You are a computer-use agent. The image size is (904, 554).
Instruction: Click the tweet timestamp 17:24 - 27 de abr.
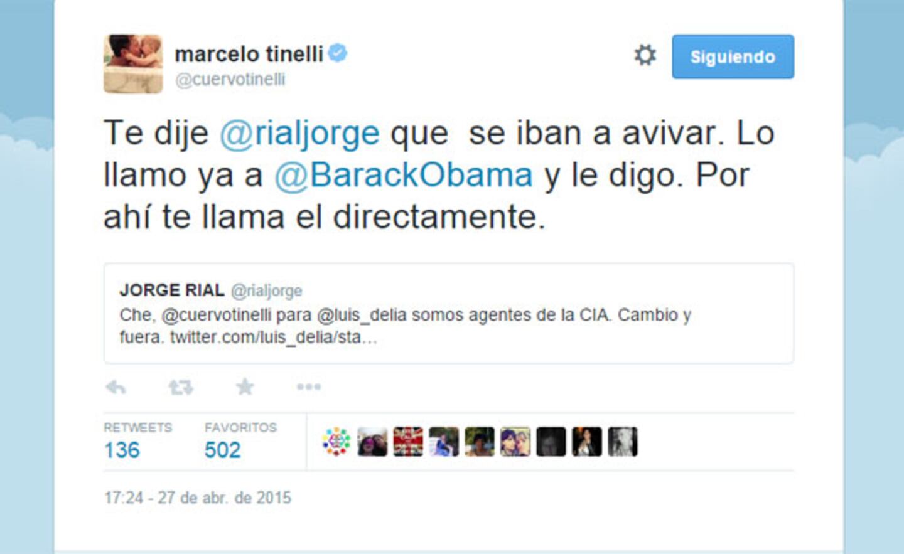pos(198,498)
